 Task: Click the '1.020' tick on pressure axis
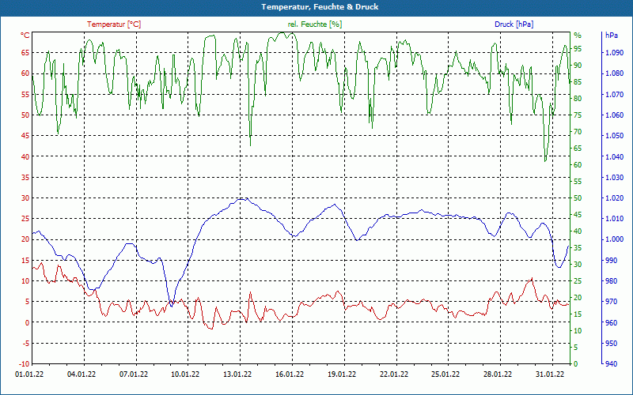point(615,198)
